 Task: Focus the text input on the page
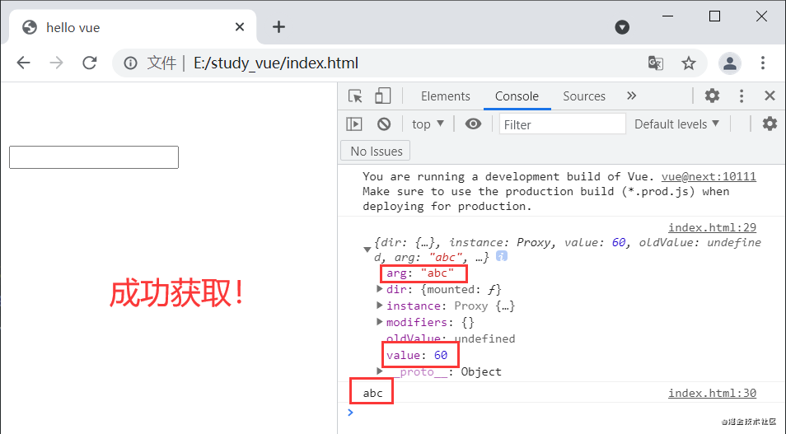click(94, 157)
